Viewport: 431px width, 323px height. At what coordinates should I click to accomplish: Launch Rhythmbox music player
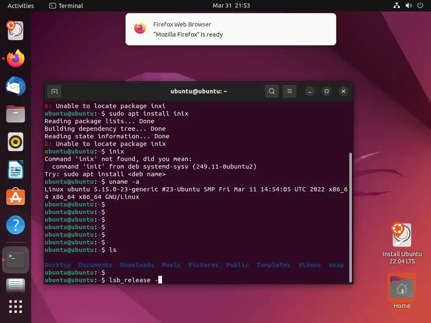16,142
